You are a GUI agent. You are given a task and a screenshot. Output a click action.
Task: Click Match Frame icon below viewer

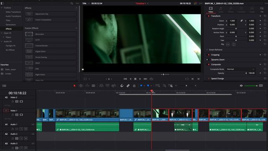pos(187,79)
